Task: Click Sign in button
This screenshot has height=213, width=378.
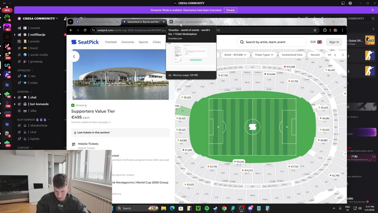Action: [334, 42]
